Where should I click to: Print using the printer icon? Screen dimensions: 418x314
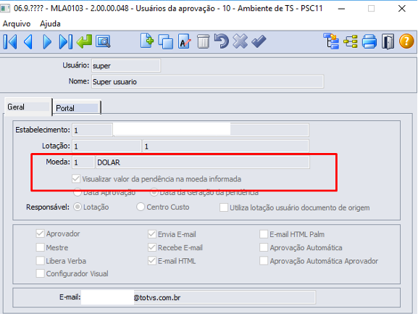point(369,41)
